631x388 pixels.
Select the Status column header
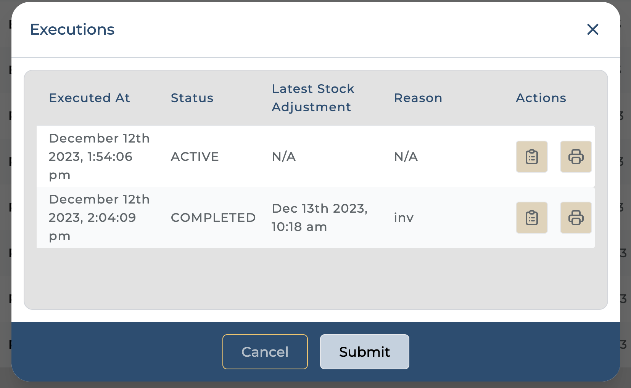192,98
